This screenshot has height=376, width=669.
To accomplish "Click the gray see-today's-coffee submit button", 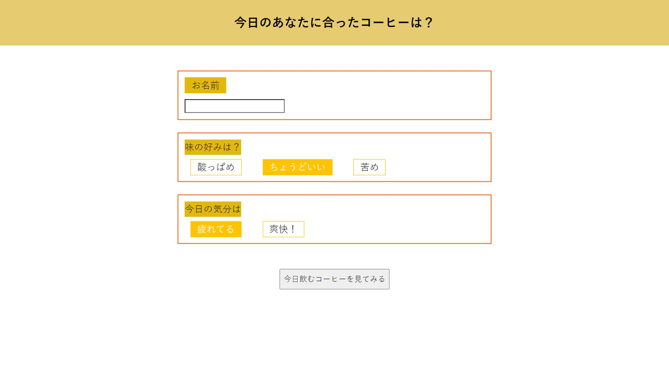I will click(334, 279).
